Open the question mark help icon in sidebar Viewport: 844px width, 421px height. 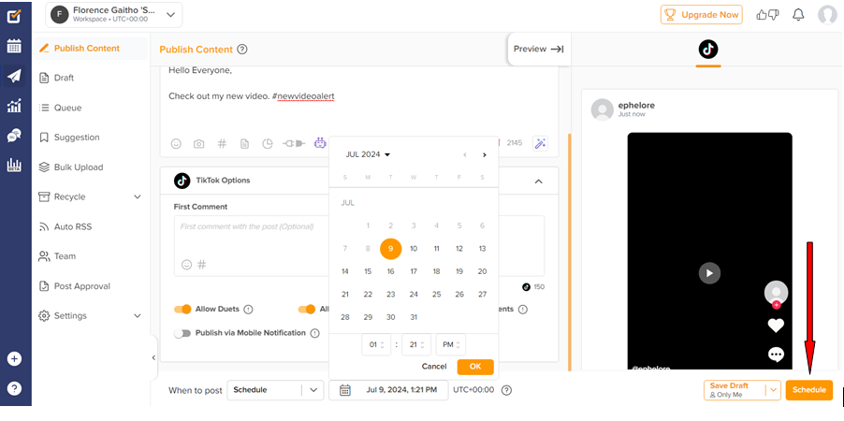coord(15,388)
